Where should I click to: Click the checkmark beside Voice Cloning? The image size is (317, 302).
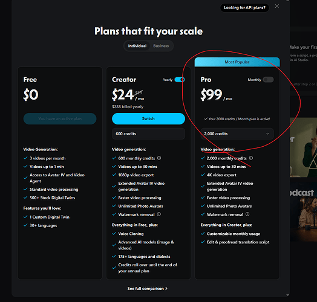114,234
